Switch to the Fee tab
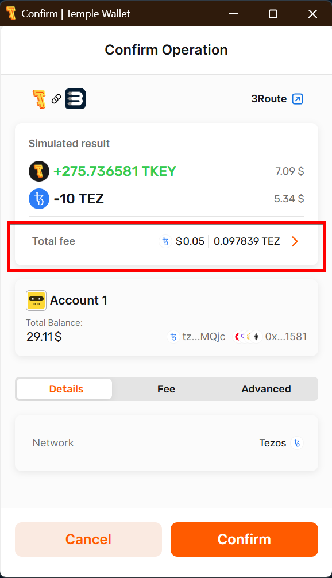Image resolution: width=332 pixels, height=578 pixels. click(166, 389)
